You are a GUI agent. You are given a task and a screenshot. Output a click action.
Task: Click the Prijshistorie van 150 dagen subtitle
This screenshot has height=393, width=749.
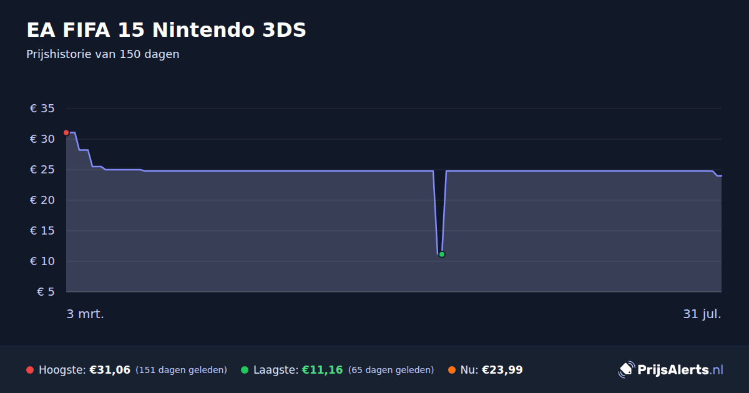(103, 54)
